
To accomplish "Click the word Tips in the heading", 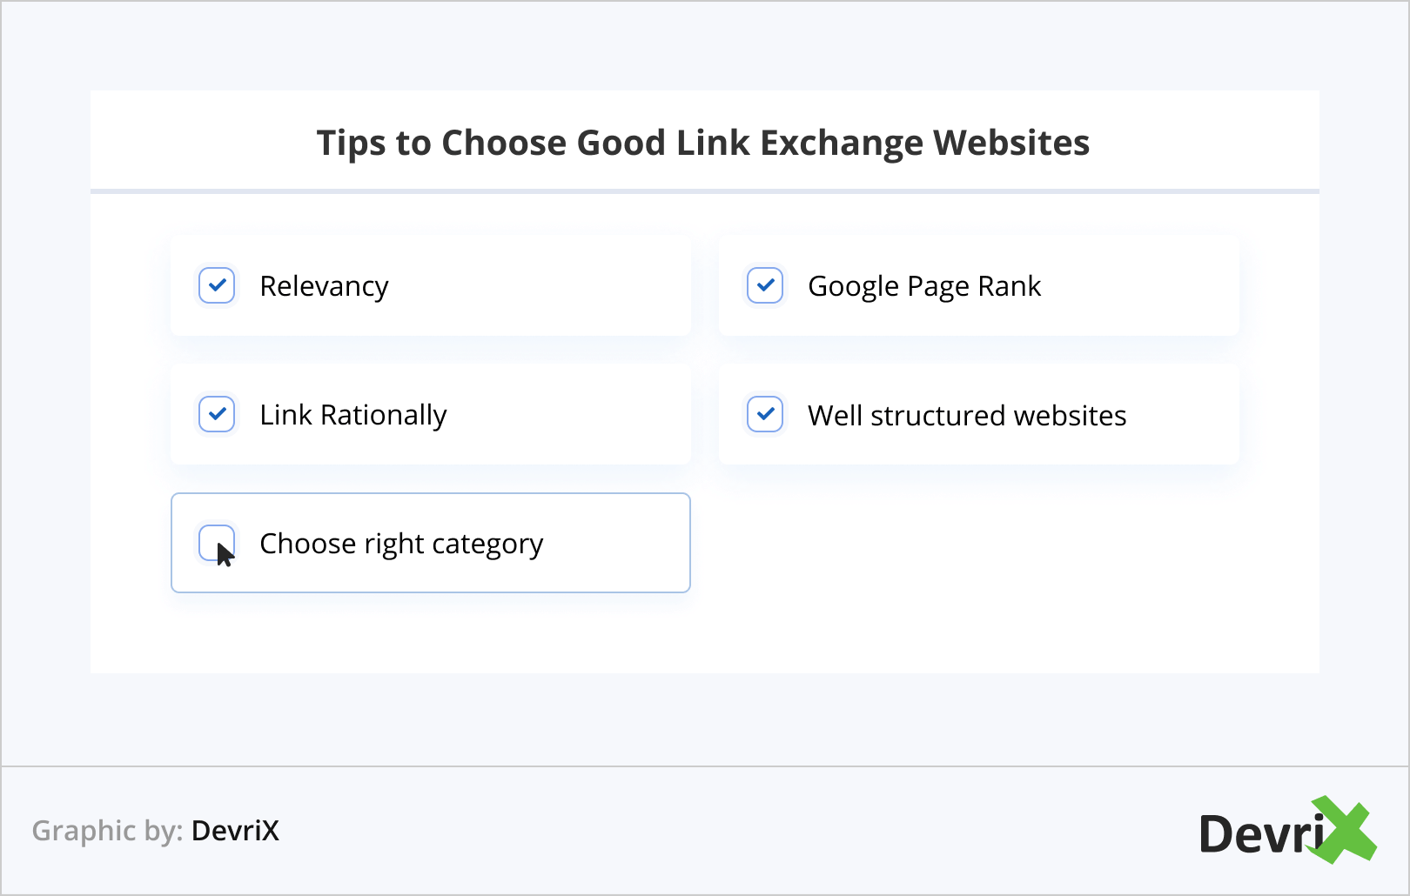I will coord(351,144).
